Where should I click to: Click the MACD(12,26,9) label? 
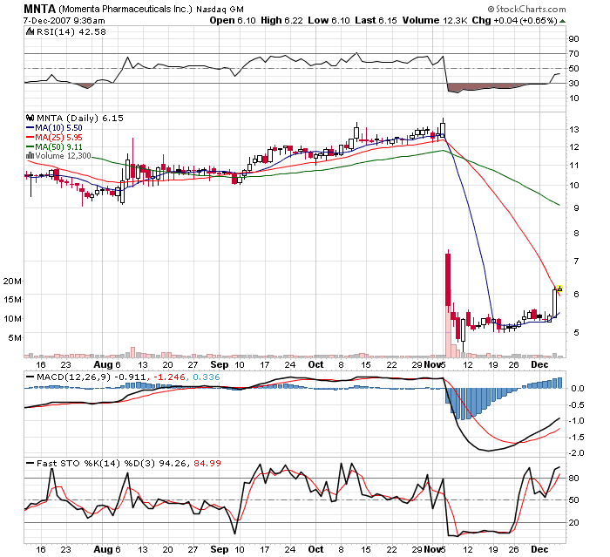(73, 377)
